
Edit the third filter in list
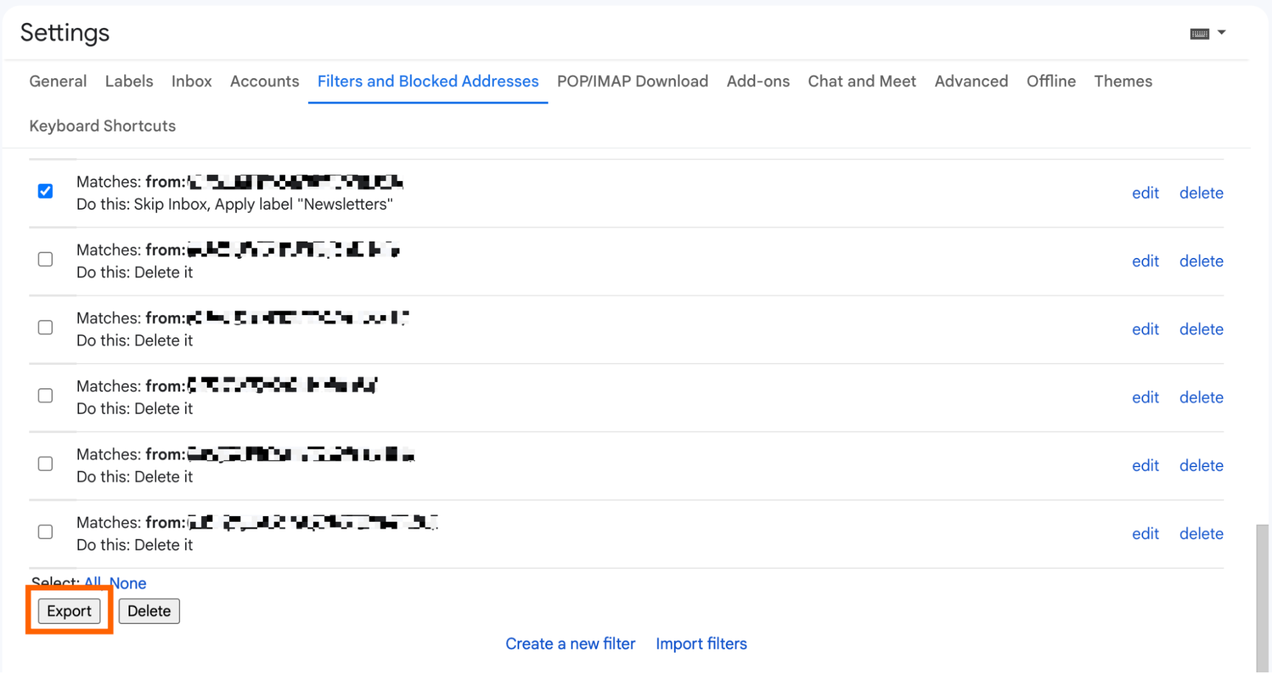(1145, 329)
